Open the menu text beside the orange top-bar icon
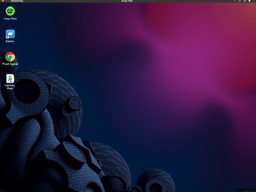The height and width of the screenshot is (192, 256). click(17, 1)
